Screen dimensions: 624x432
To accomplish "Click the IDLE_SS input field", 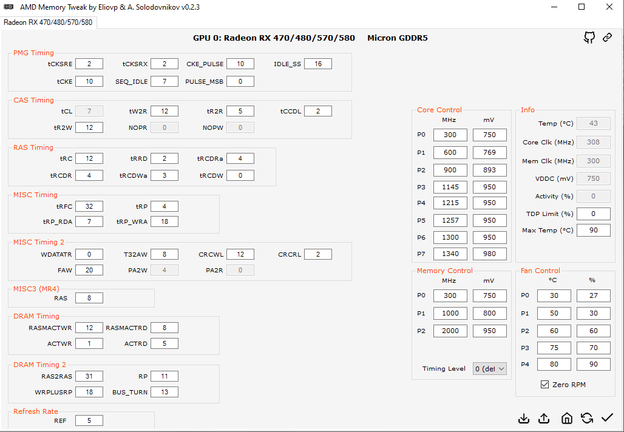I will tap(318, 64).
